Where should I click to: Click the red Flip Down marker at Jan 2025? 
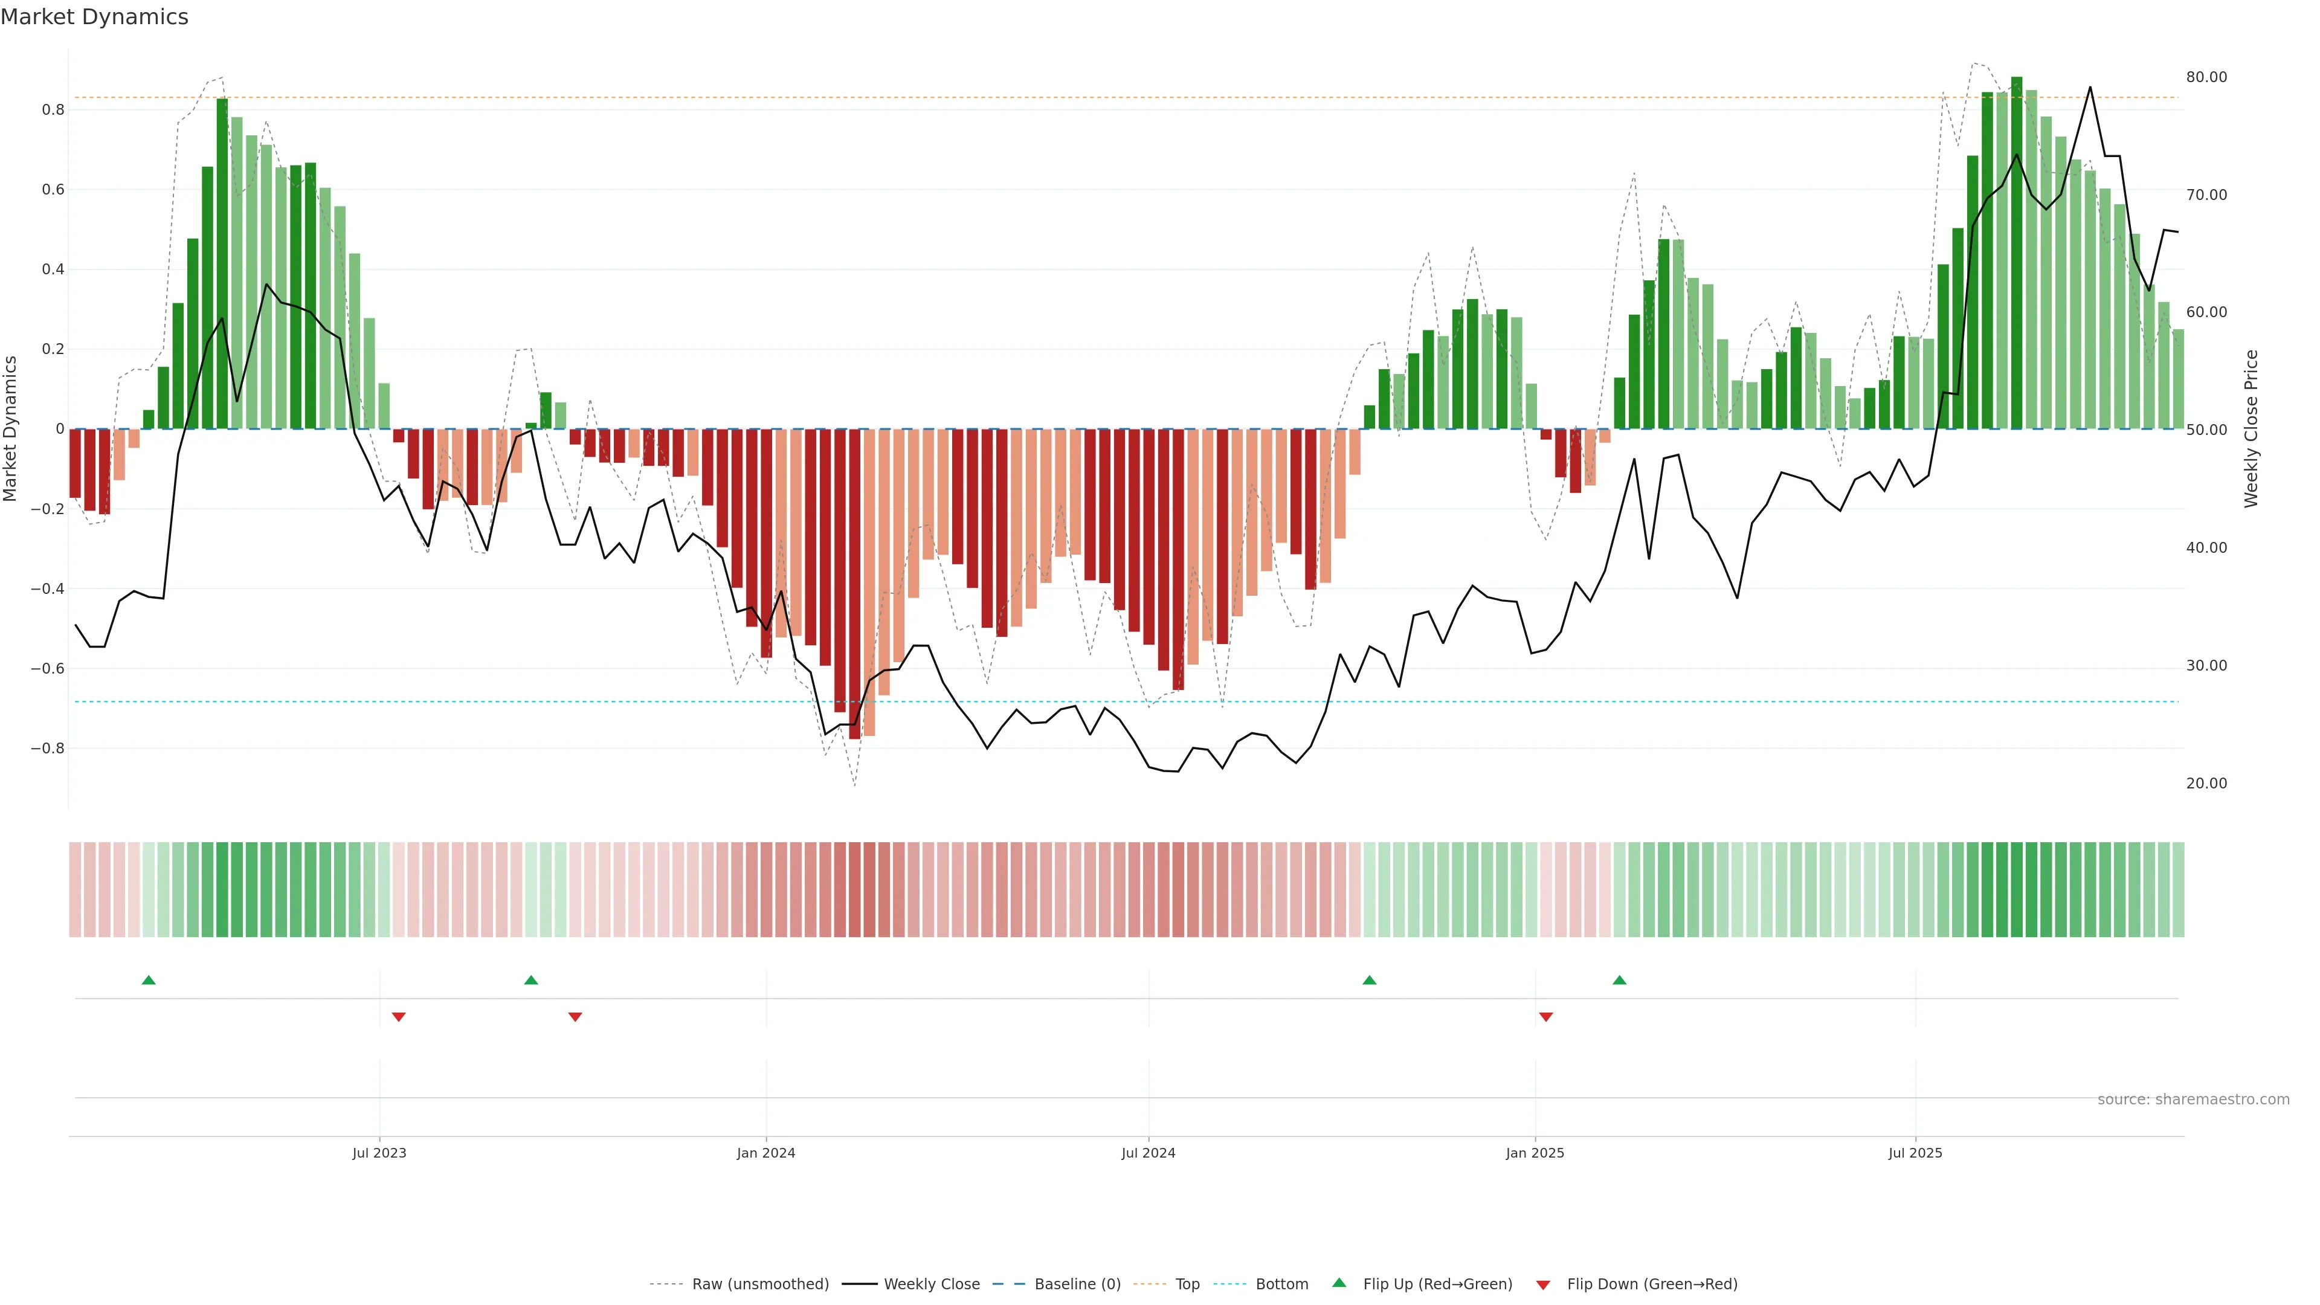[1545, 1017]
